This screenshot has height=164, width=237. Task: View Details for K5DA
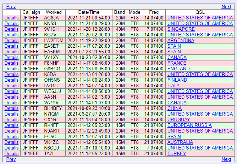pos(11,74)
